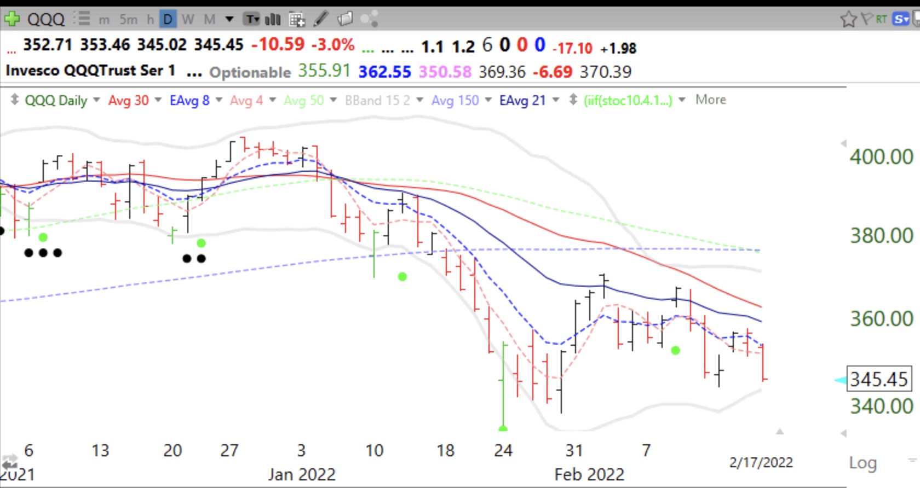920x488 pixels.
Task: Click the bar chart style icon
Action: coord(273,20)
